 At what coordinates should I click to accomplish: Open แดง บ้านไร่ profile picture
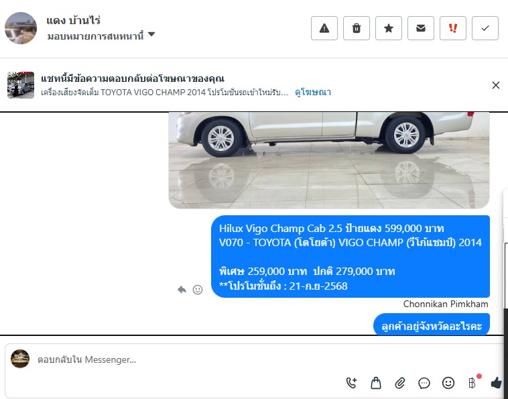coord(21,28)
